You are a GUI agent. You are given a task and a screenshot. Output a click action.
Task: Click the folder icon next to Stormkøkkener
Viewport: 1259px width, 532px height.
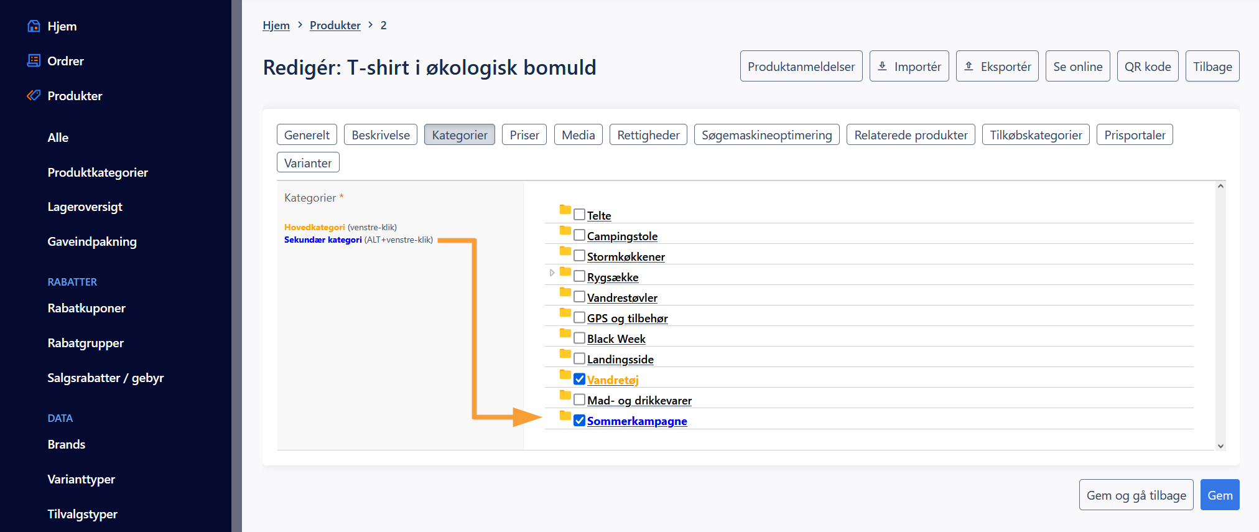[565, 251]
